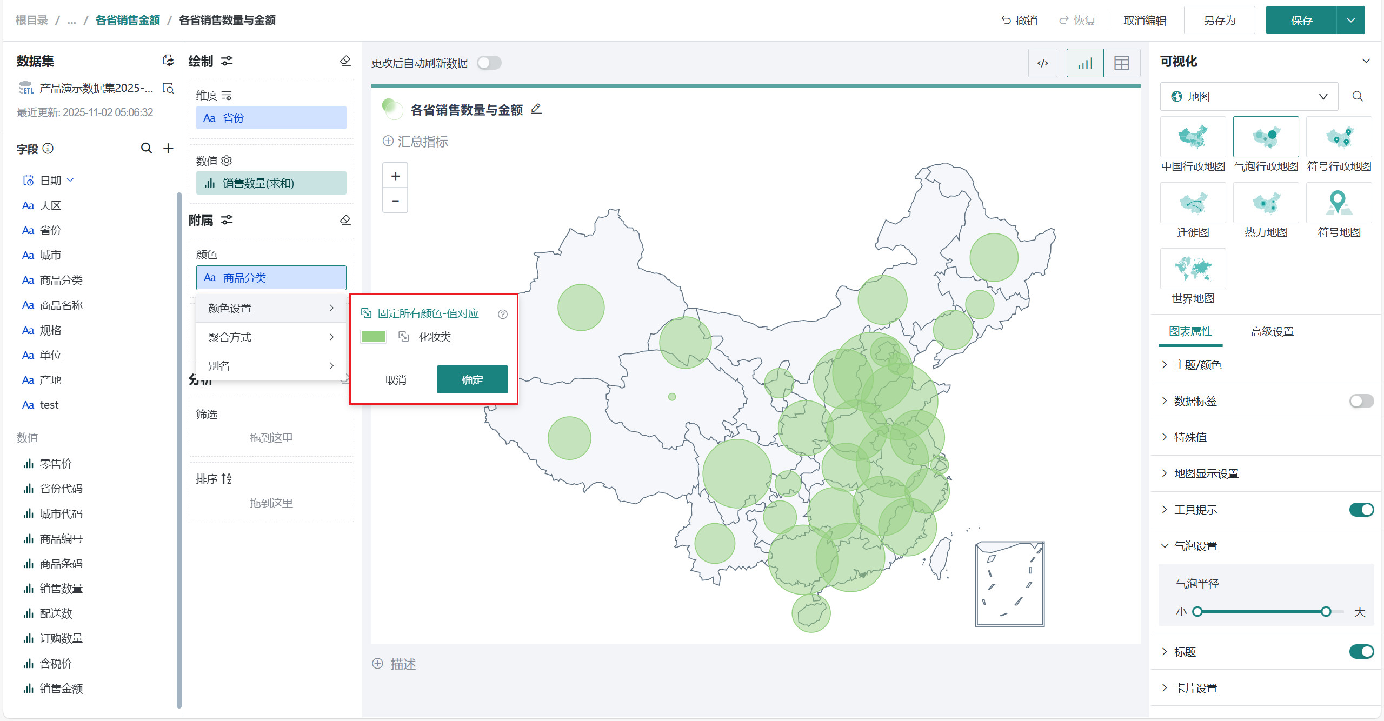Click the edit pencil beside chart title
Image resolution: width=1384 pixels, height=721 pixels.
(536, 109)
